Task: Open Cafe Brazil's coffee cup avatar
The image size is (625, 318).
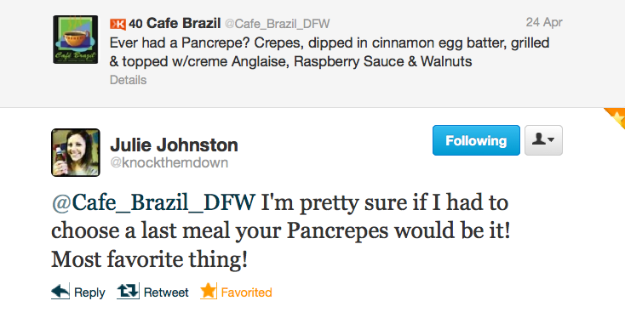Action: [x=75, y=39]
